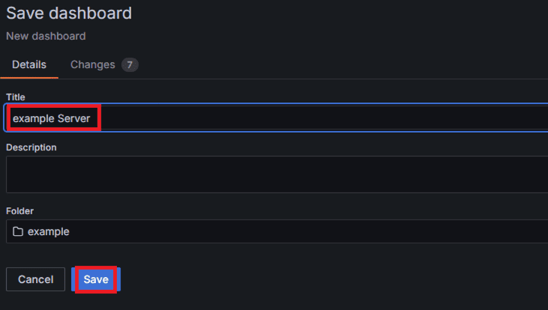
Task: Click the Folder field label
Action: click(20, 212)
